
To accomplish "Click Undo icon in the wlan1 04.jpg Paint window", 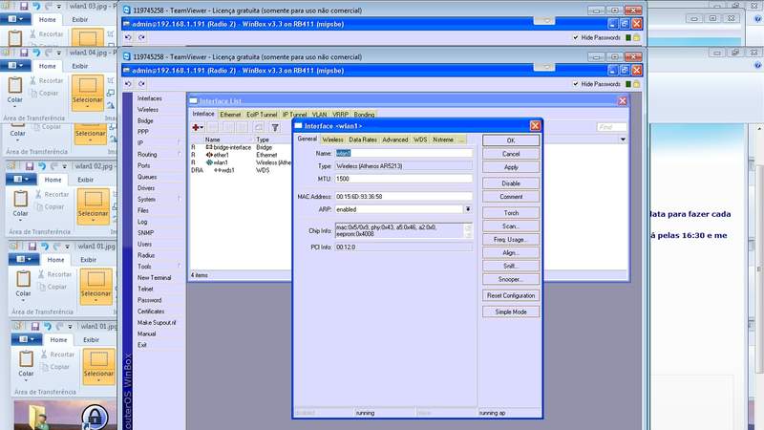I will tap(36, 53).
